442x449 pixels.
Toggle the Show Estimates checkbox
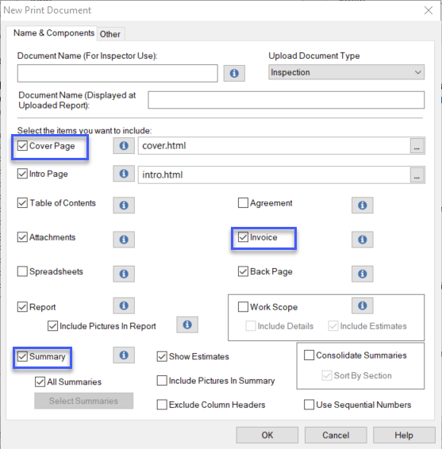(x=162, y=356)
